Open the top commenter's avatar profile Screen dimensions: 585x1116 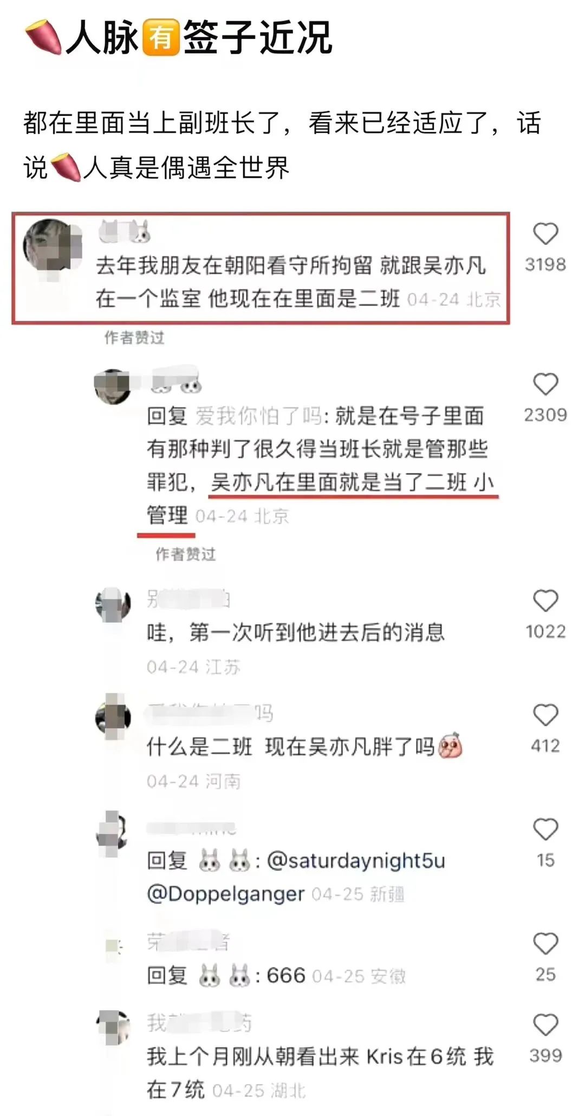tap(51, 247)
